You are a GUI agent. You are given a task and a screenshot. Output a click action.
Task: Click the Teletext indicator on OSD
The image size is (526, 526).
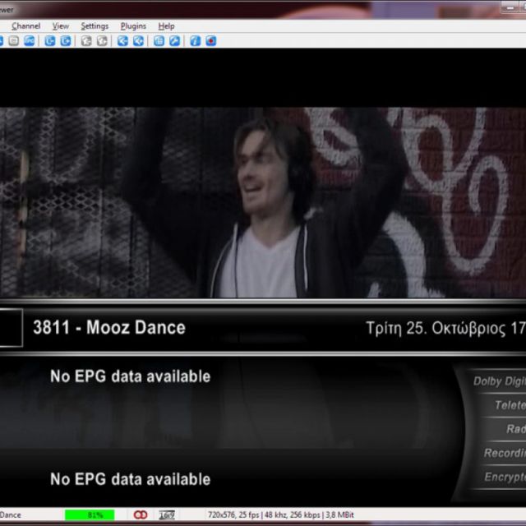click(509, 404)
